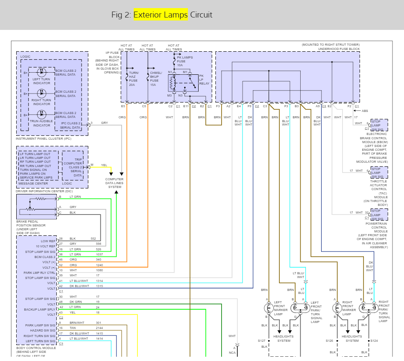Click 'PARK LMP RLY CTRL' pin label
Viewport: 404px width, 361px height.
39,273
